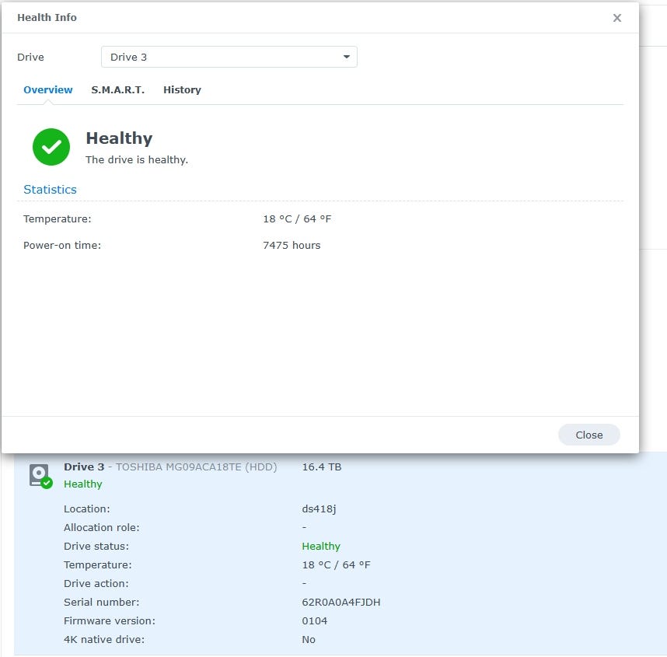Click firmware version 0104
Image resolution: width=667 pixels, height=657 pixels.
pos(315,620)
